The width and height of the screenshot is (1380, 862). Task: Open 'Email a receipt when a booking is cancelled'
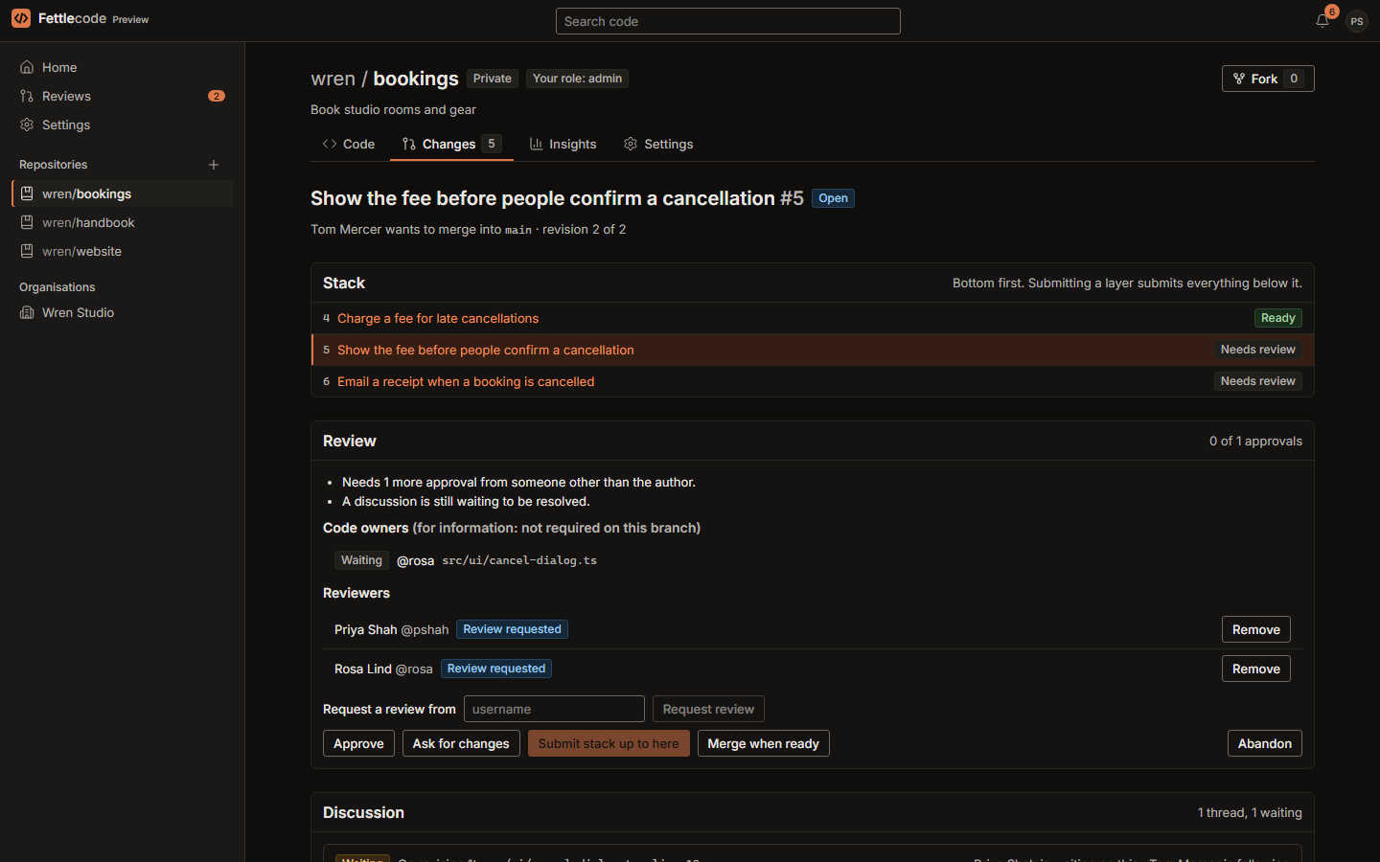point(466,381)
